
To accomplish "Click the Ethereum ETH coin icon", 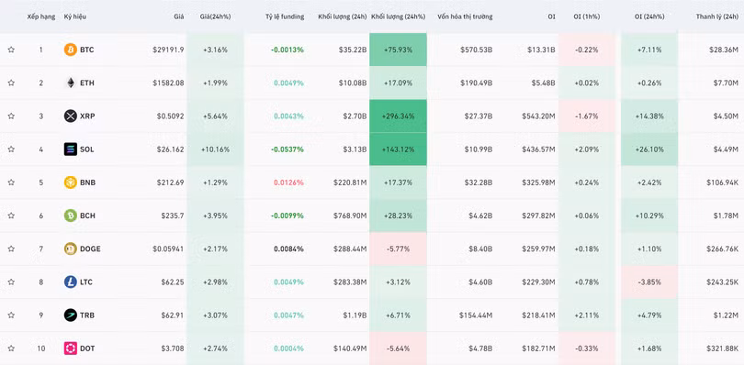I will [70, 83].
